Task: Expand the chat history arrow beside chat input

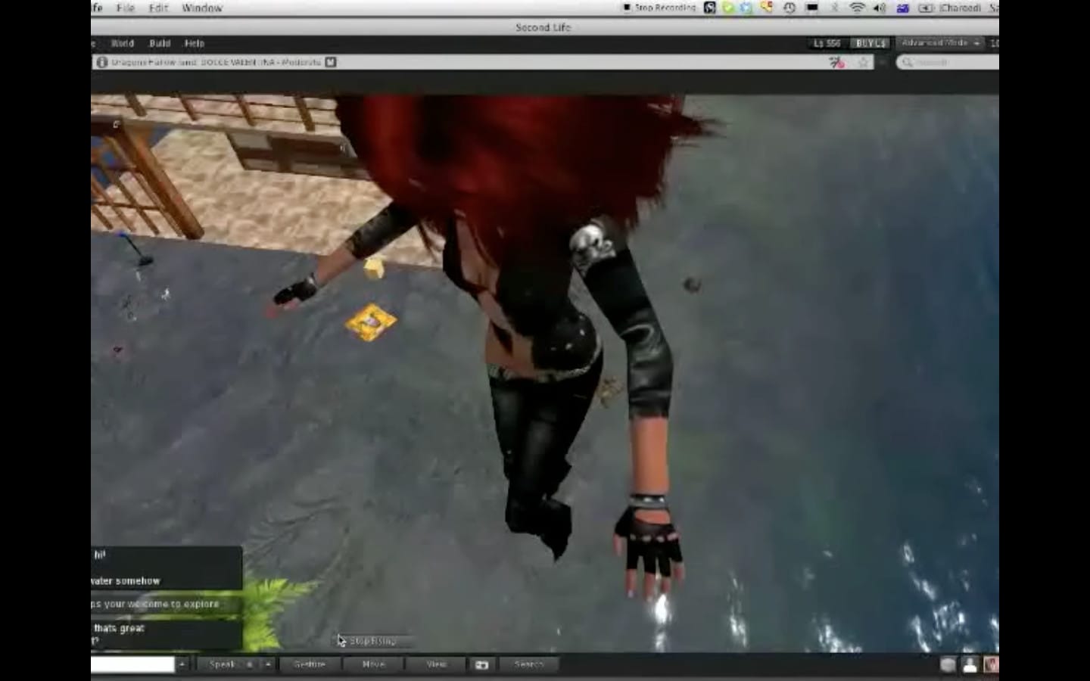Action: coord(182,664)
